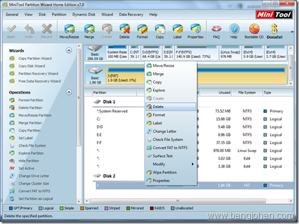The width and height of the screenshot is (299, 224).
Task: Click the Unused column header
Action: click(x=215, y=92)
